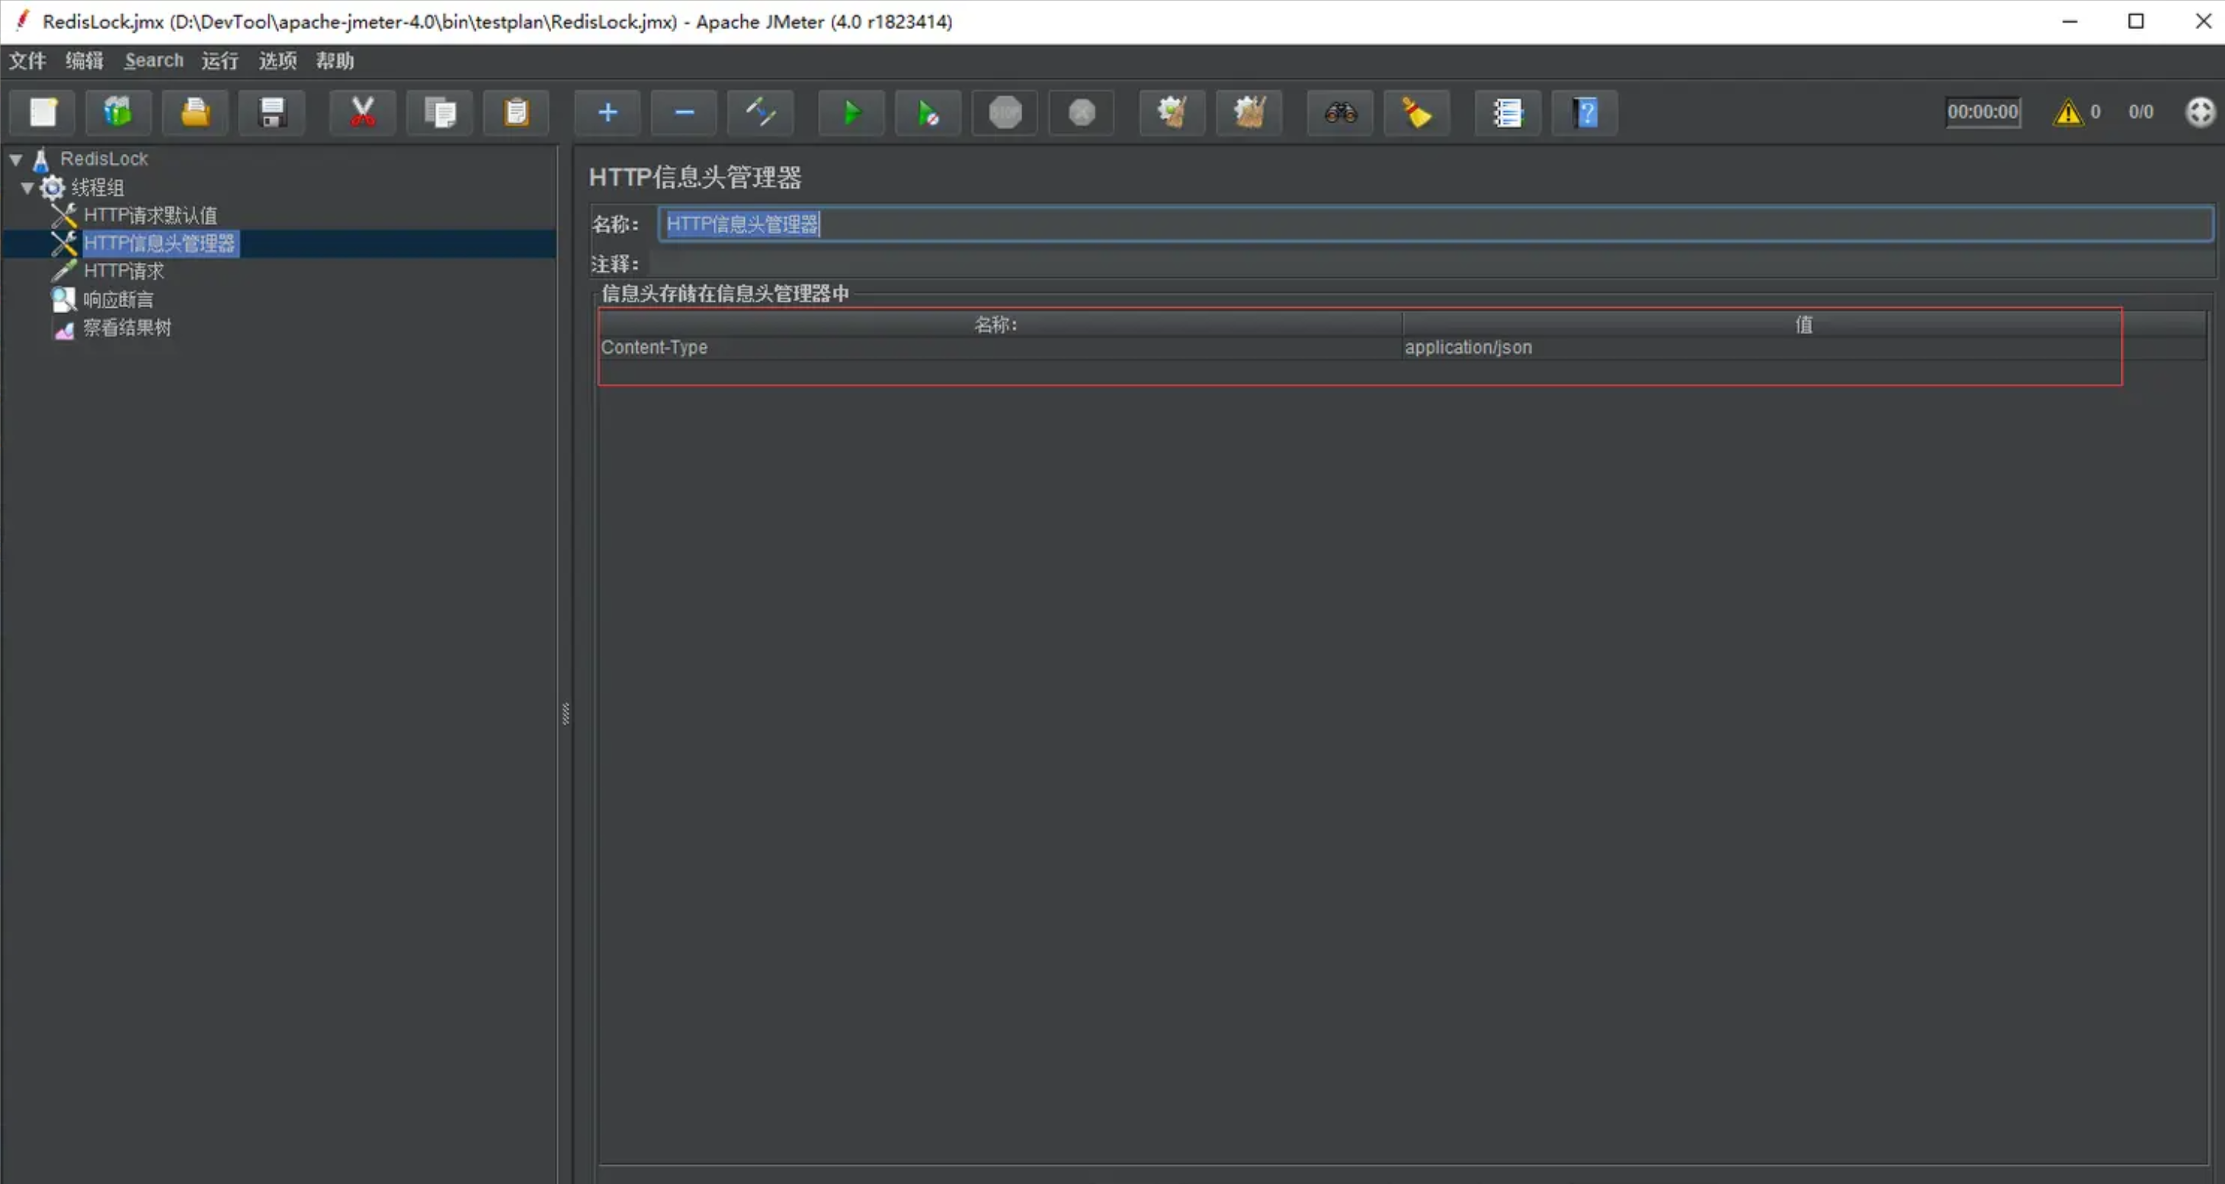Click Start no pauses toolbar icon

[x=928, y=112]
